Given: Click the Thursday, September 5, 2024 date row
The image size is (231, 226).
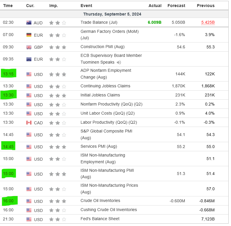Looking at the screenshot, I should [x=112, y=14].
